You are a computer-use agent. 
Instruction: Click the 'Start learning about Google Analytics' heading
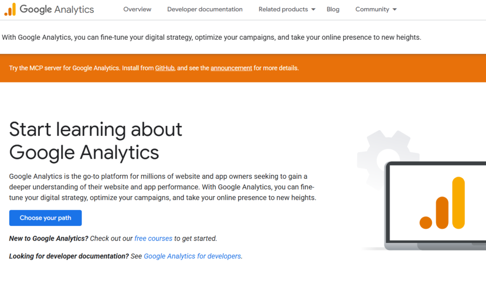95,141
